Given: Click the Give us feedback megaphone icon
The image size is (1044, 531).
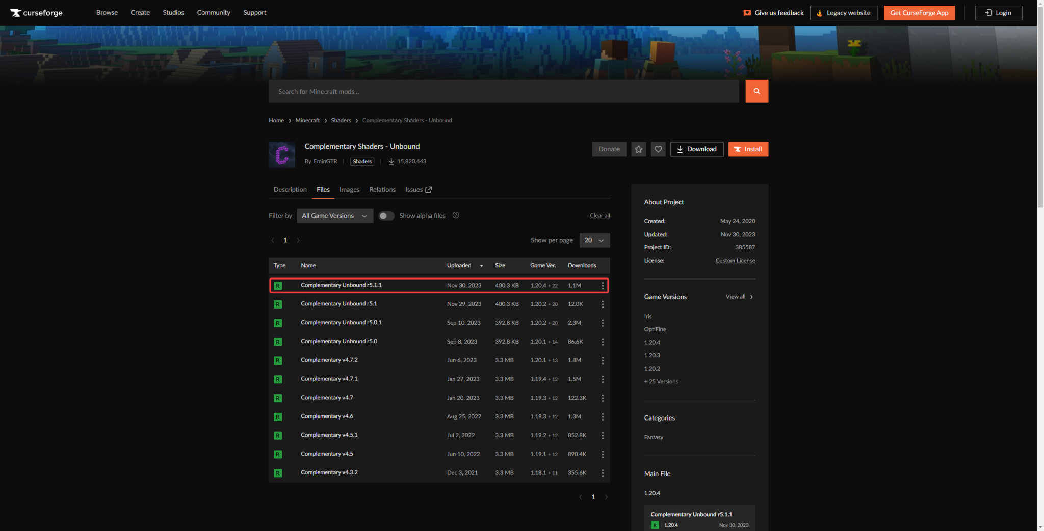Looking at the screenshot, I should click(x=747, y=13).
